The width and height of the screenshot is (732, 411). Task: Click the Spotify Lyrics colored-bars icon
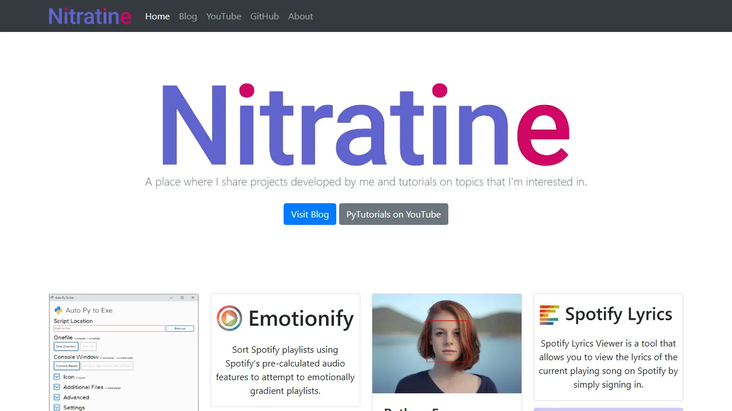pyautogui.click(x=548, y=314)
